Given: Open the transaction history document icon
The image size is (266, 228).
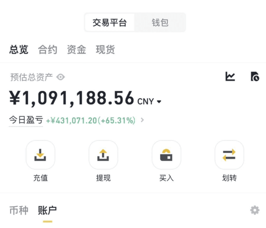Looking at the screenshot, I should coord(255,76).
